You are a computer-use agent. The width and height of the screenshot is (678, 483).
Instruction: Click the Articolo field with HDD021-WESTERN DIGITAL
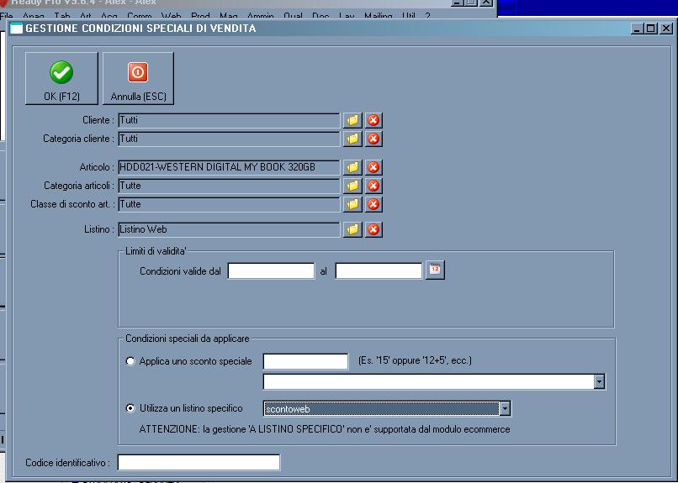[x=229, y=167]
